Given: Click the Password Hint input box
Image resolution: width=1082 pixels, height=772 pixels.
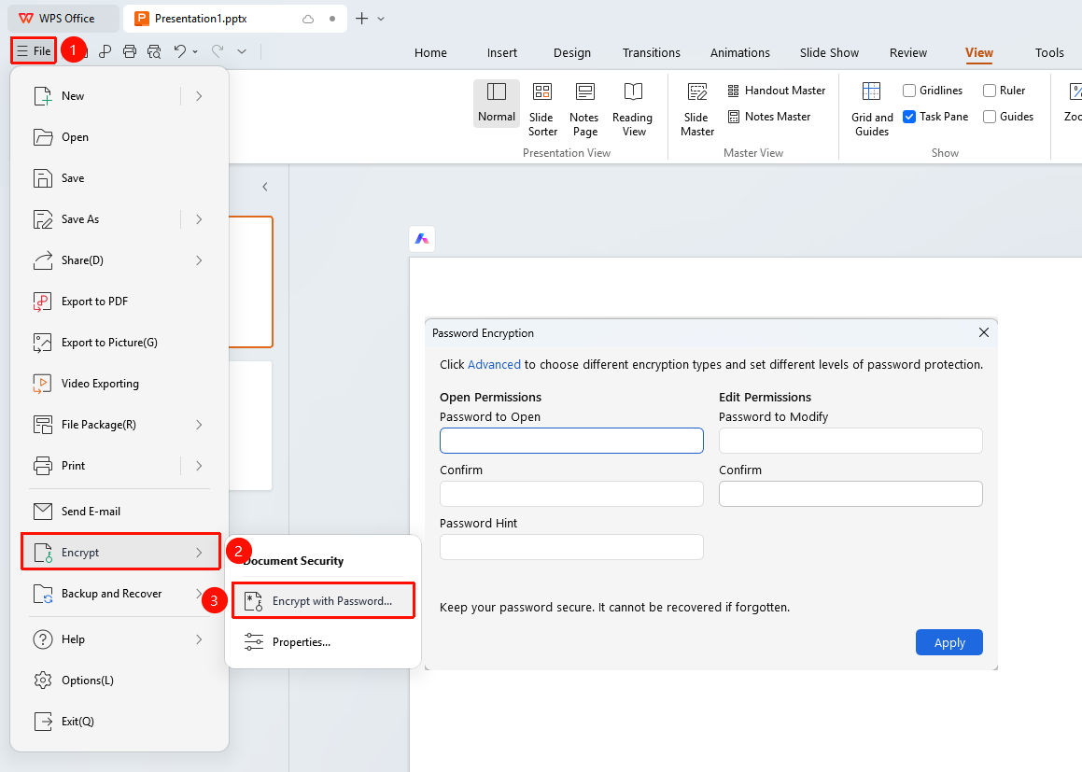Looking at the screenshot, I should (x=571, y=547).
